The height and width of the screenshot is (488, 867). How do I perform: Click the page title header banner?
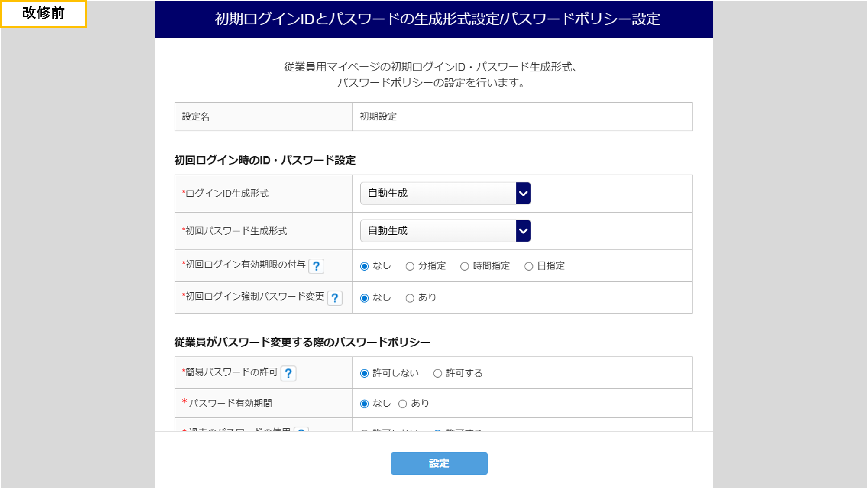click(433, 19)
